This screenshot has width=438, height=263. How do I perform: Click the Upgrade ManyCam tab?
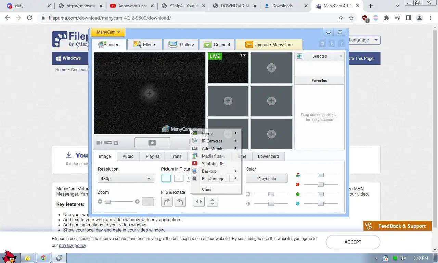tap(269, 45)
